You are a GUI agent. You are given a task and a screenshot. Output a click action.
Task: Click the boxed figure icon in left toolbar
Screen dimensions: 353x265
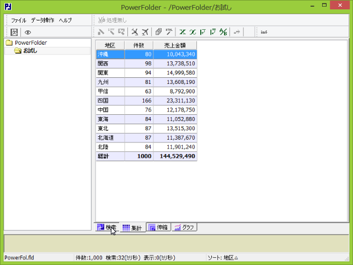click(x=14, y=32)
